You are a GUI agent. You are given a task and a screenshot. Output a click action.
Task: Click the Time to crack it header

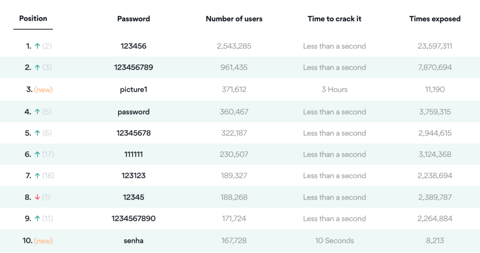(x=334, y=19)
